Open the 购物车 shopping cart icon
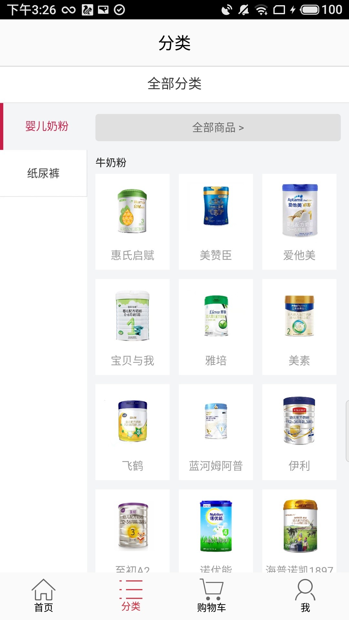Screen dimensions: 349x620 tap(212, 596)
